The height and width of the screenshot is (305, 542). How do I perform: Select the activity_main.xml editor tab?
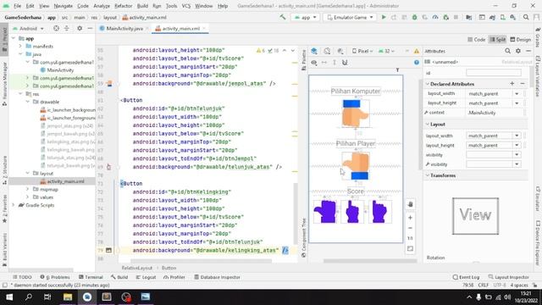(180, 28)
